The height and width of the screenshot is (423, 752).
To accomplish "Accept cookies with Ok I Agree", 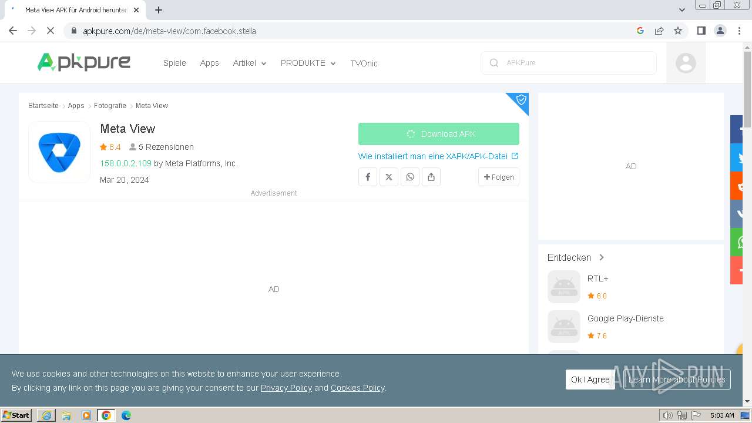I will 590,380.
